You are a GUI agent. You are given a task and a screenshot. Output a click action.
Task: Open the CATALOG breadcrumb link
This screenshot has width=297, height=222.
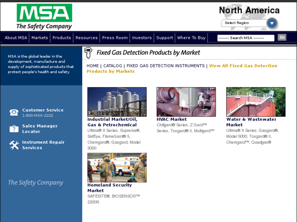coord(113,66)
